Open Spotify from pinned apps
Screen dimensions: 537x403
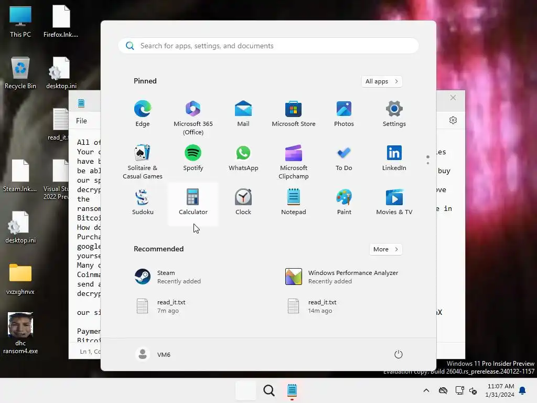tap(193, 158)
